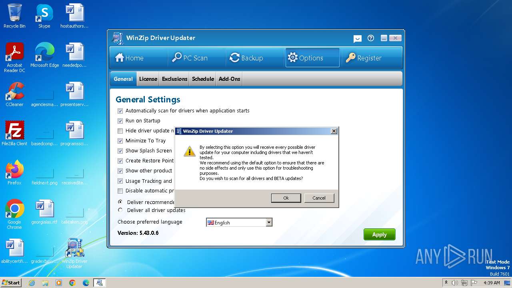Click the help question mark icon
The height and width of the screenshot is (288, 512).
click(x=371, y=38)
